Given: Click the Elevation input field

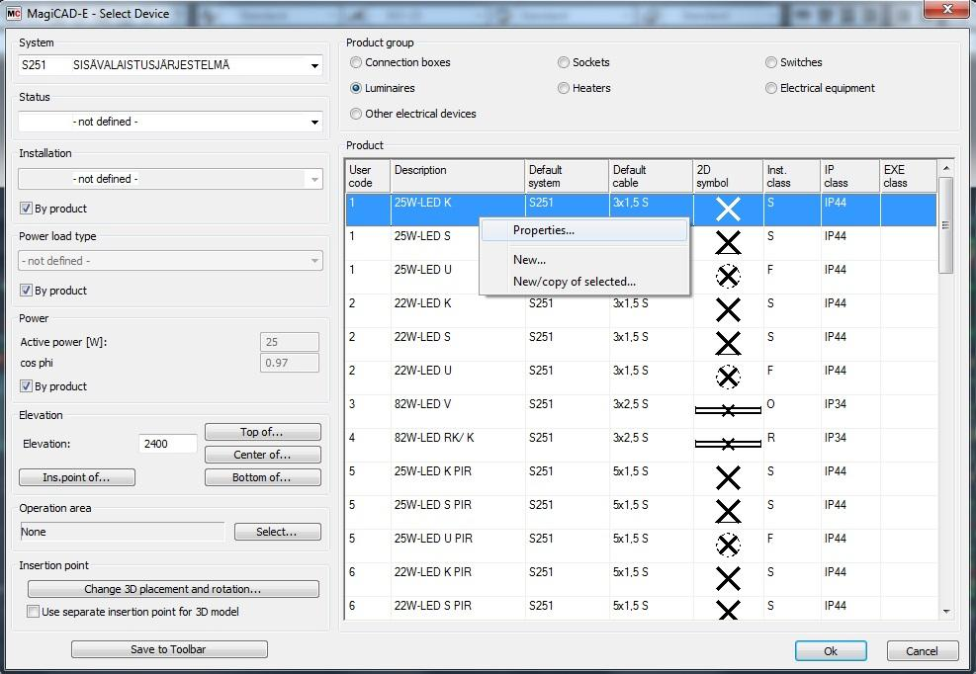Looking at the screenshot, I should coord(167,444).
